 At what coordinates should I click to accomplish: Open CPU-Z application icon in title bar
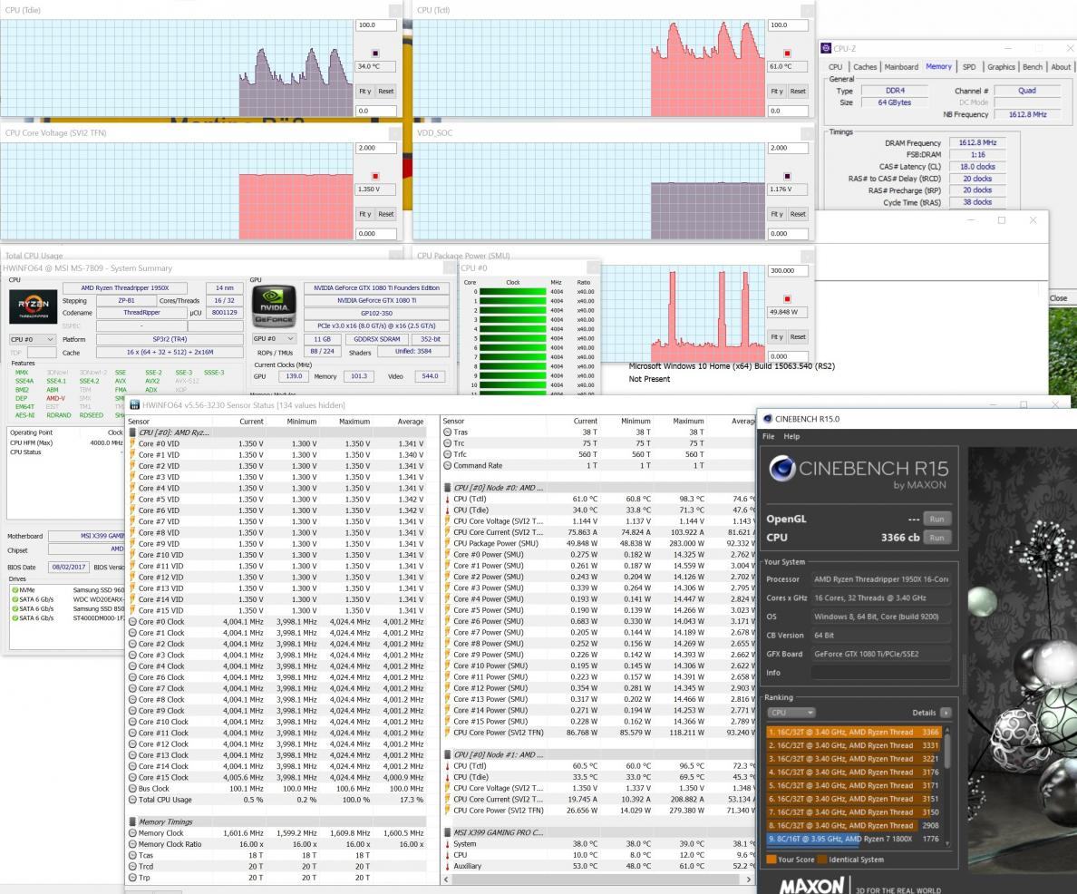[x=826, y=48]
